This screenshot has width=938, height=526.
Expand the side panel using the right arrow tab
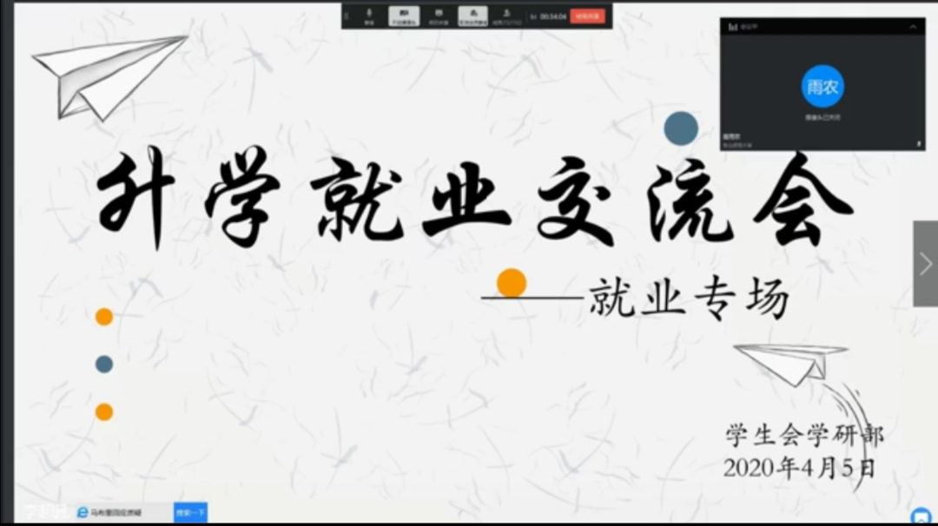click(925, 263)
